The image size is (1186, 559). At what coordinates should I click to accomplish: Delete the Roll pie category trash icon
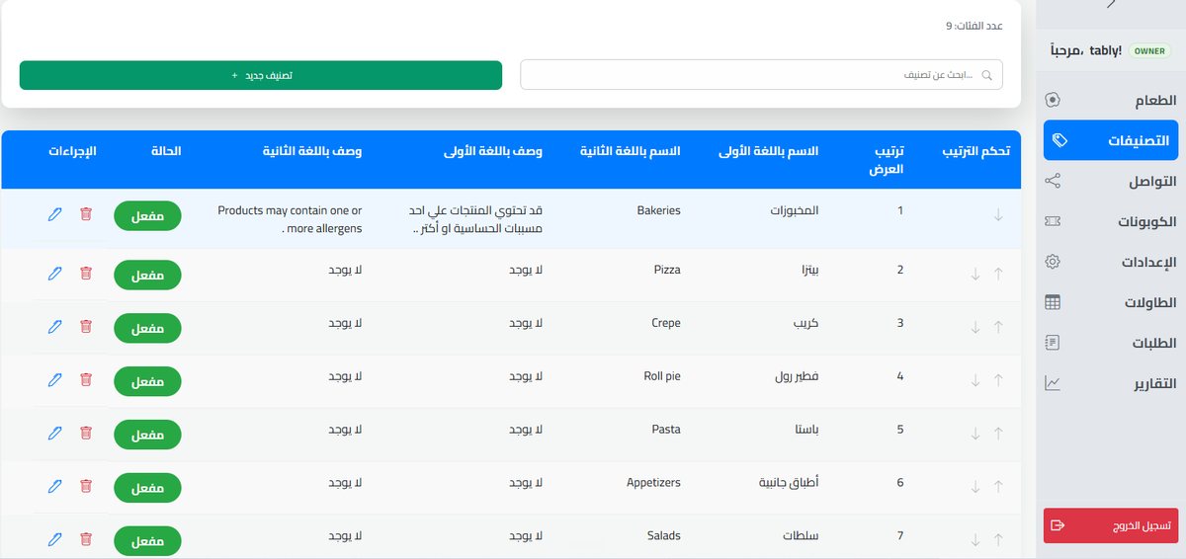click(86, 380)
